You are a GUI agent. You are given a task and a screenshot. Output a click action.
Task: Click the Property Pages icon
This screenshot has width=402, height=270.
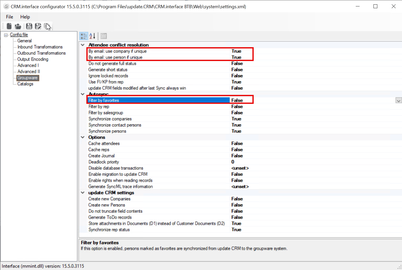pyautogui.click(x=104, y=36)
